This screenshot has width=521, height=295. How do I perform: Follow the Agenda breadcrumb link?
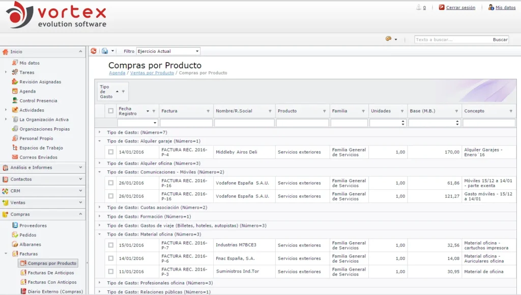[x=117, y=73]
